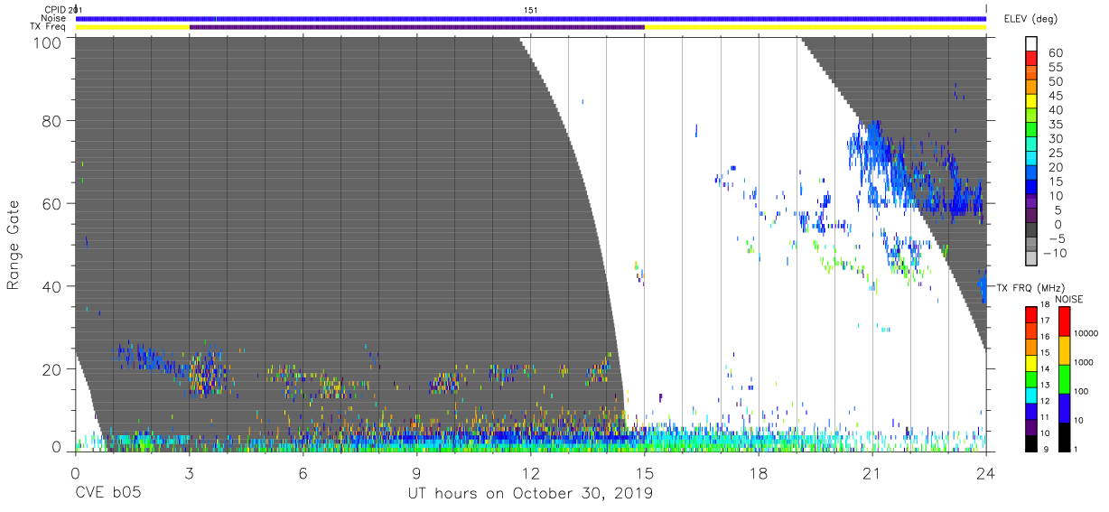Click the orange 1000–10000 noise legend swatch
The image size is (1109, 512).
pos(1065,349)
